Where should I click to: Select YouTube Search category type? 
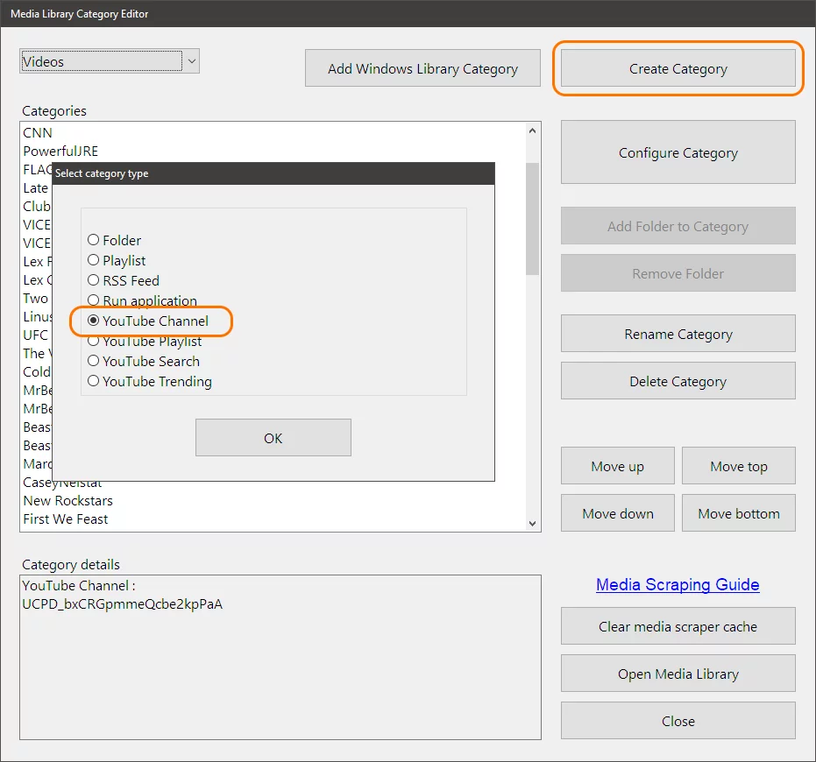pos(144,362)
